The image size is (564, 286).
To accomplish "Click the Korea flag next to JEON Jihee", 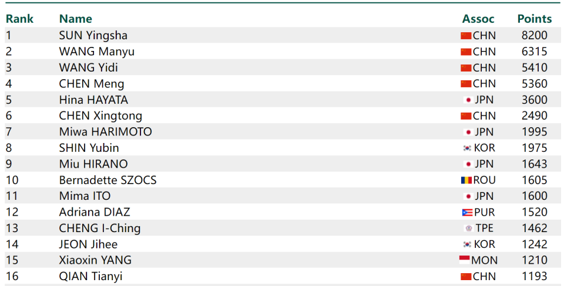I will (x=467, y=244).
